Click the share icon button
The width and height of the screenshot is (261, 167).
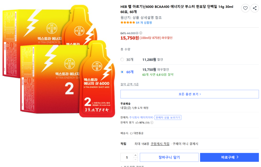(x=255, y=8)
